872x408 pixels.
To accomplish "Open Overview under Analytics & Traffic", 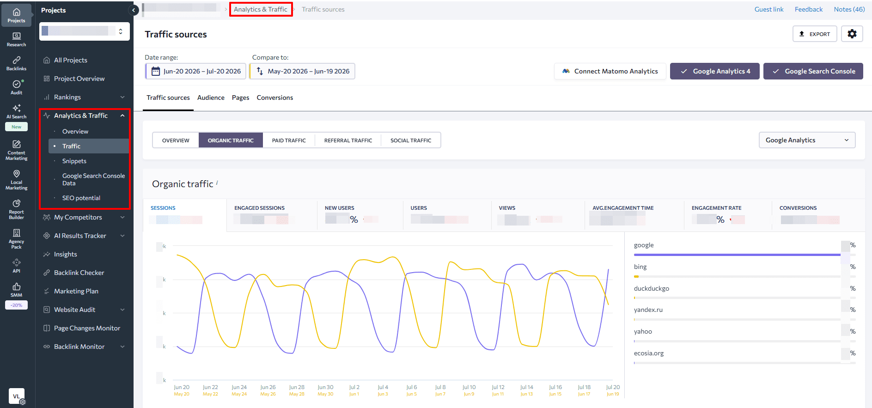I will pyautogui.click(x=75, y=131).
